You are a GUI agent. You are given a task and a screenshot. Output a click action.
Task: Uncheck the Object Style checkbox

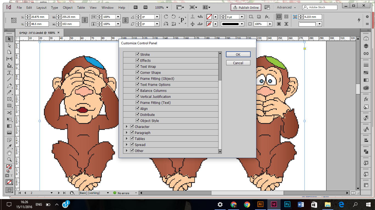(137, 121)
